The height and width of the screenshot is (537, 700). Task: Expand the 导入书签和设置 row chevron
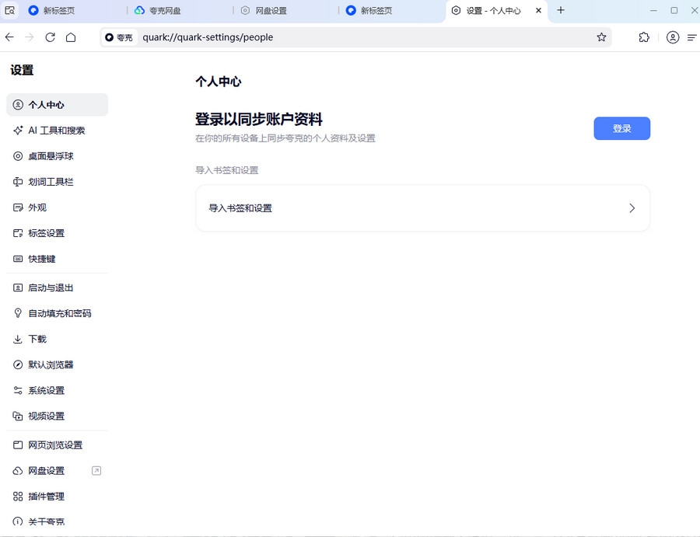click(632, 208)
